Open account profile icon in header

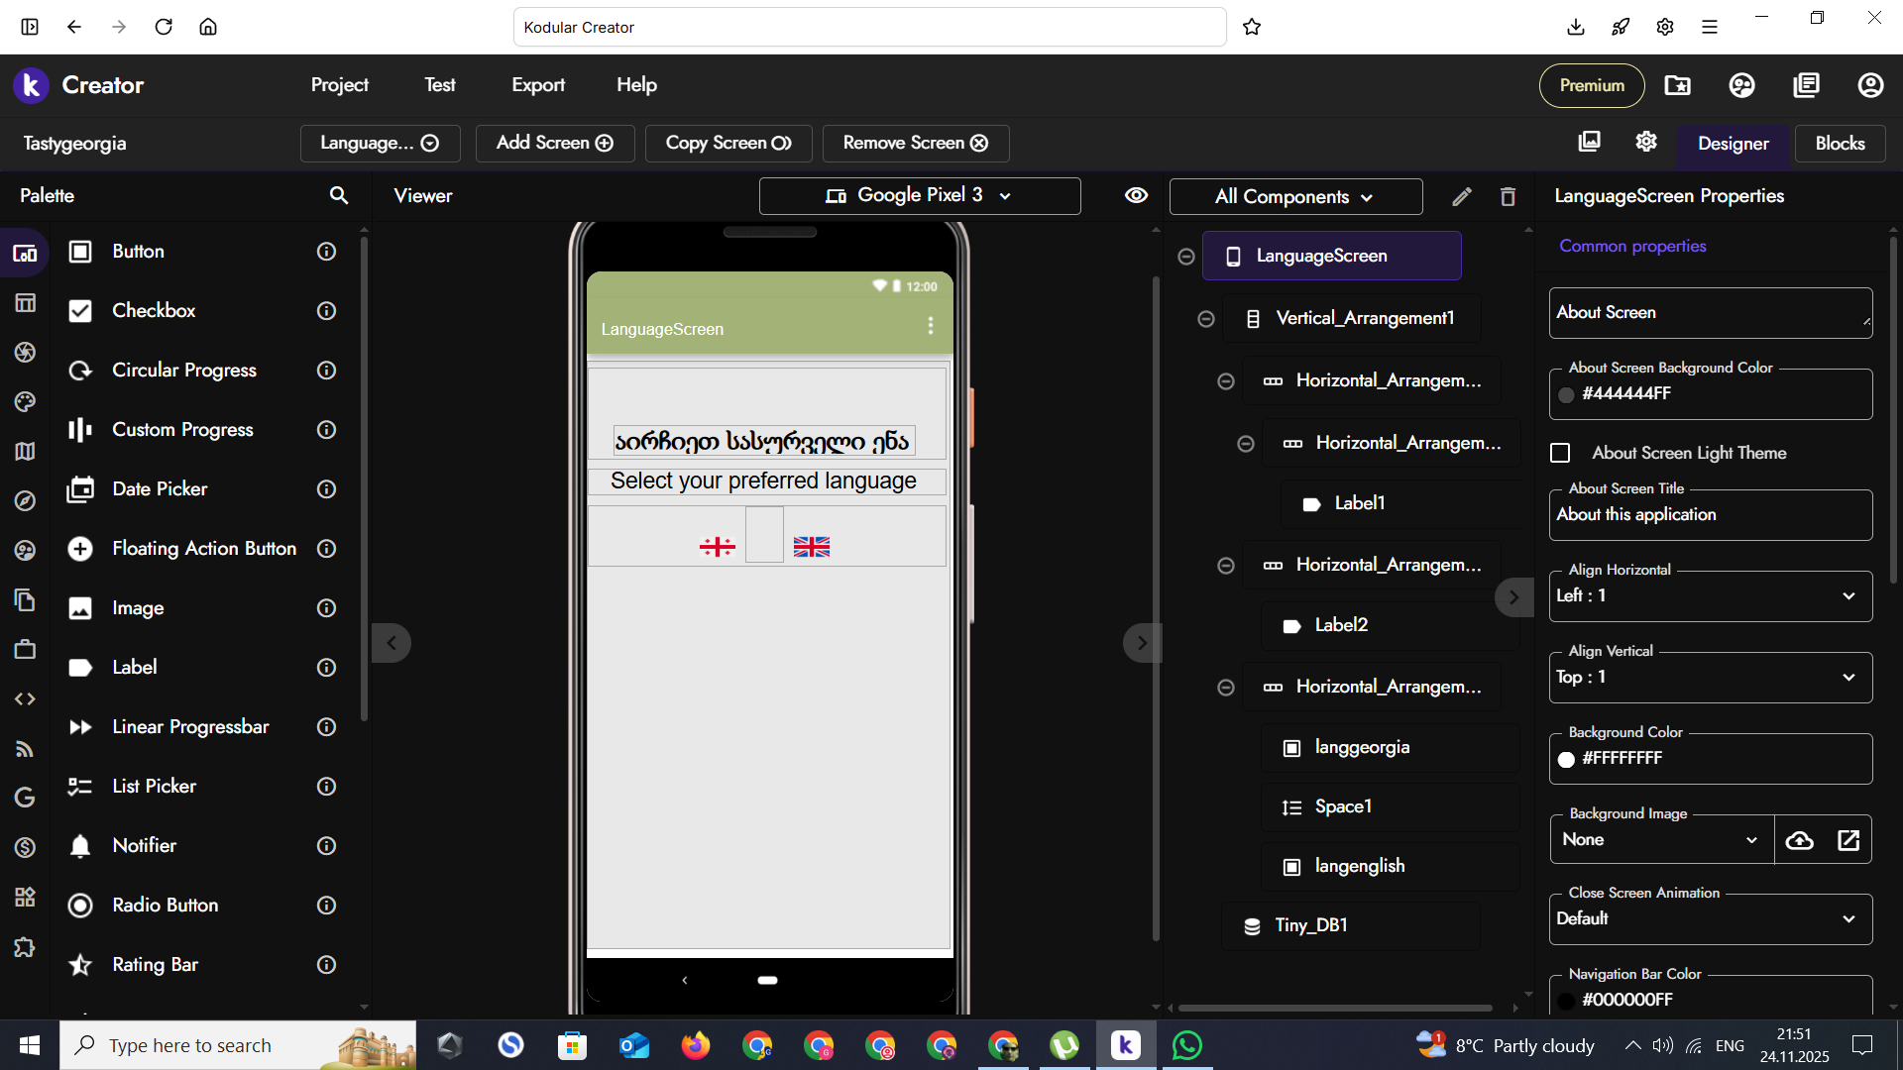click(x=1869, y=85)
